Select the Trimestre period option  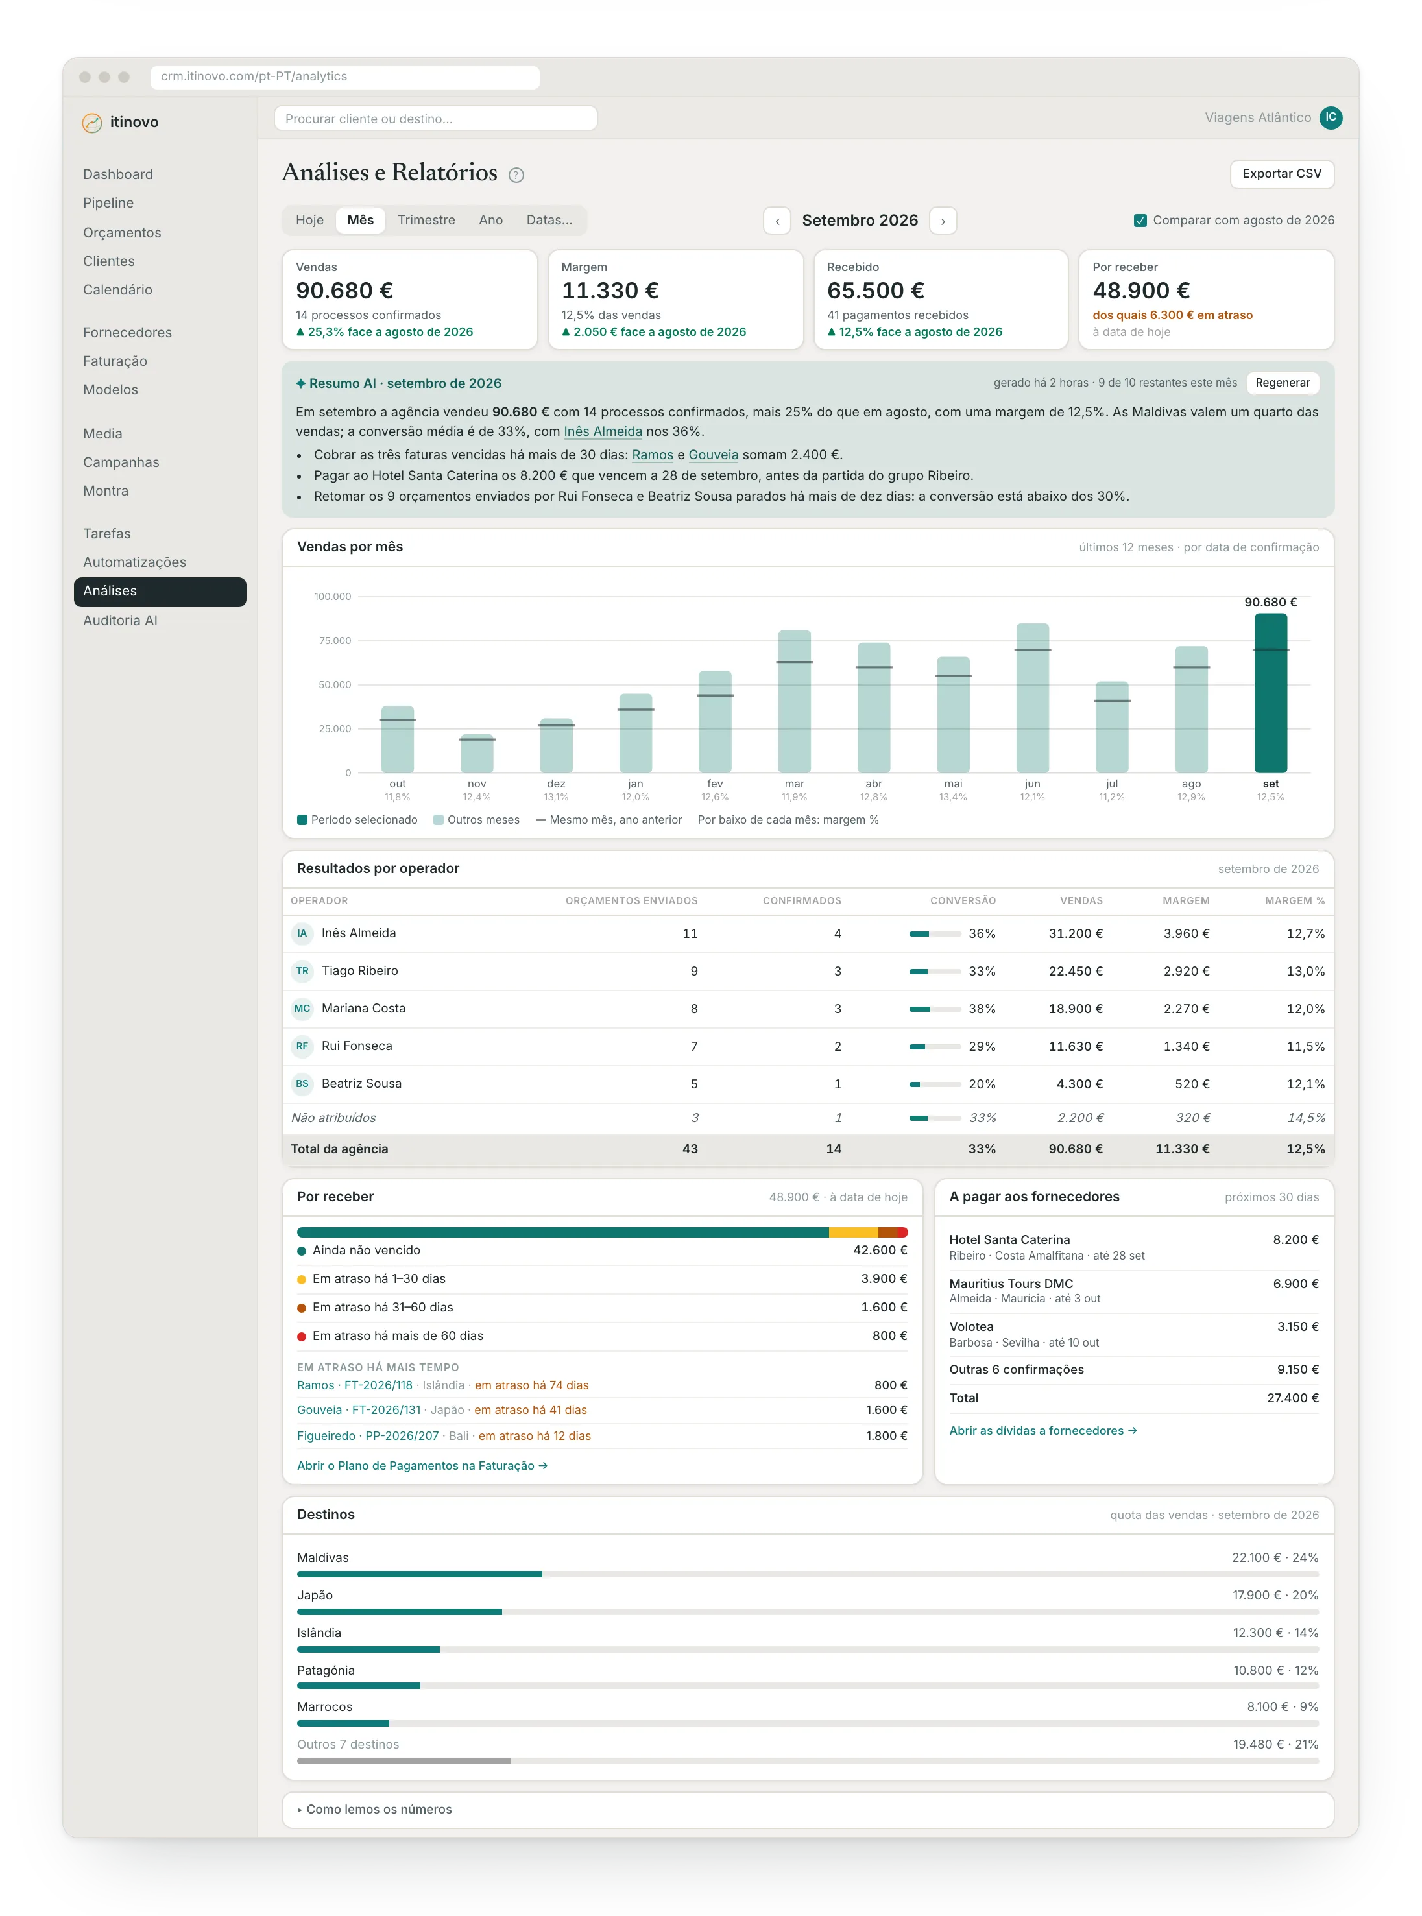tap(426, 221)
